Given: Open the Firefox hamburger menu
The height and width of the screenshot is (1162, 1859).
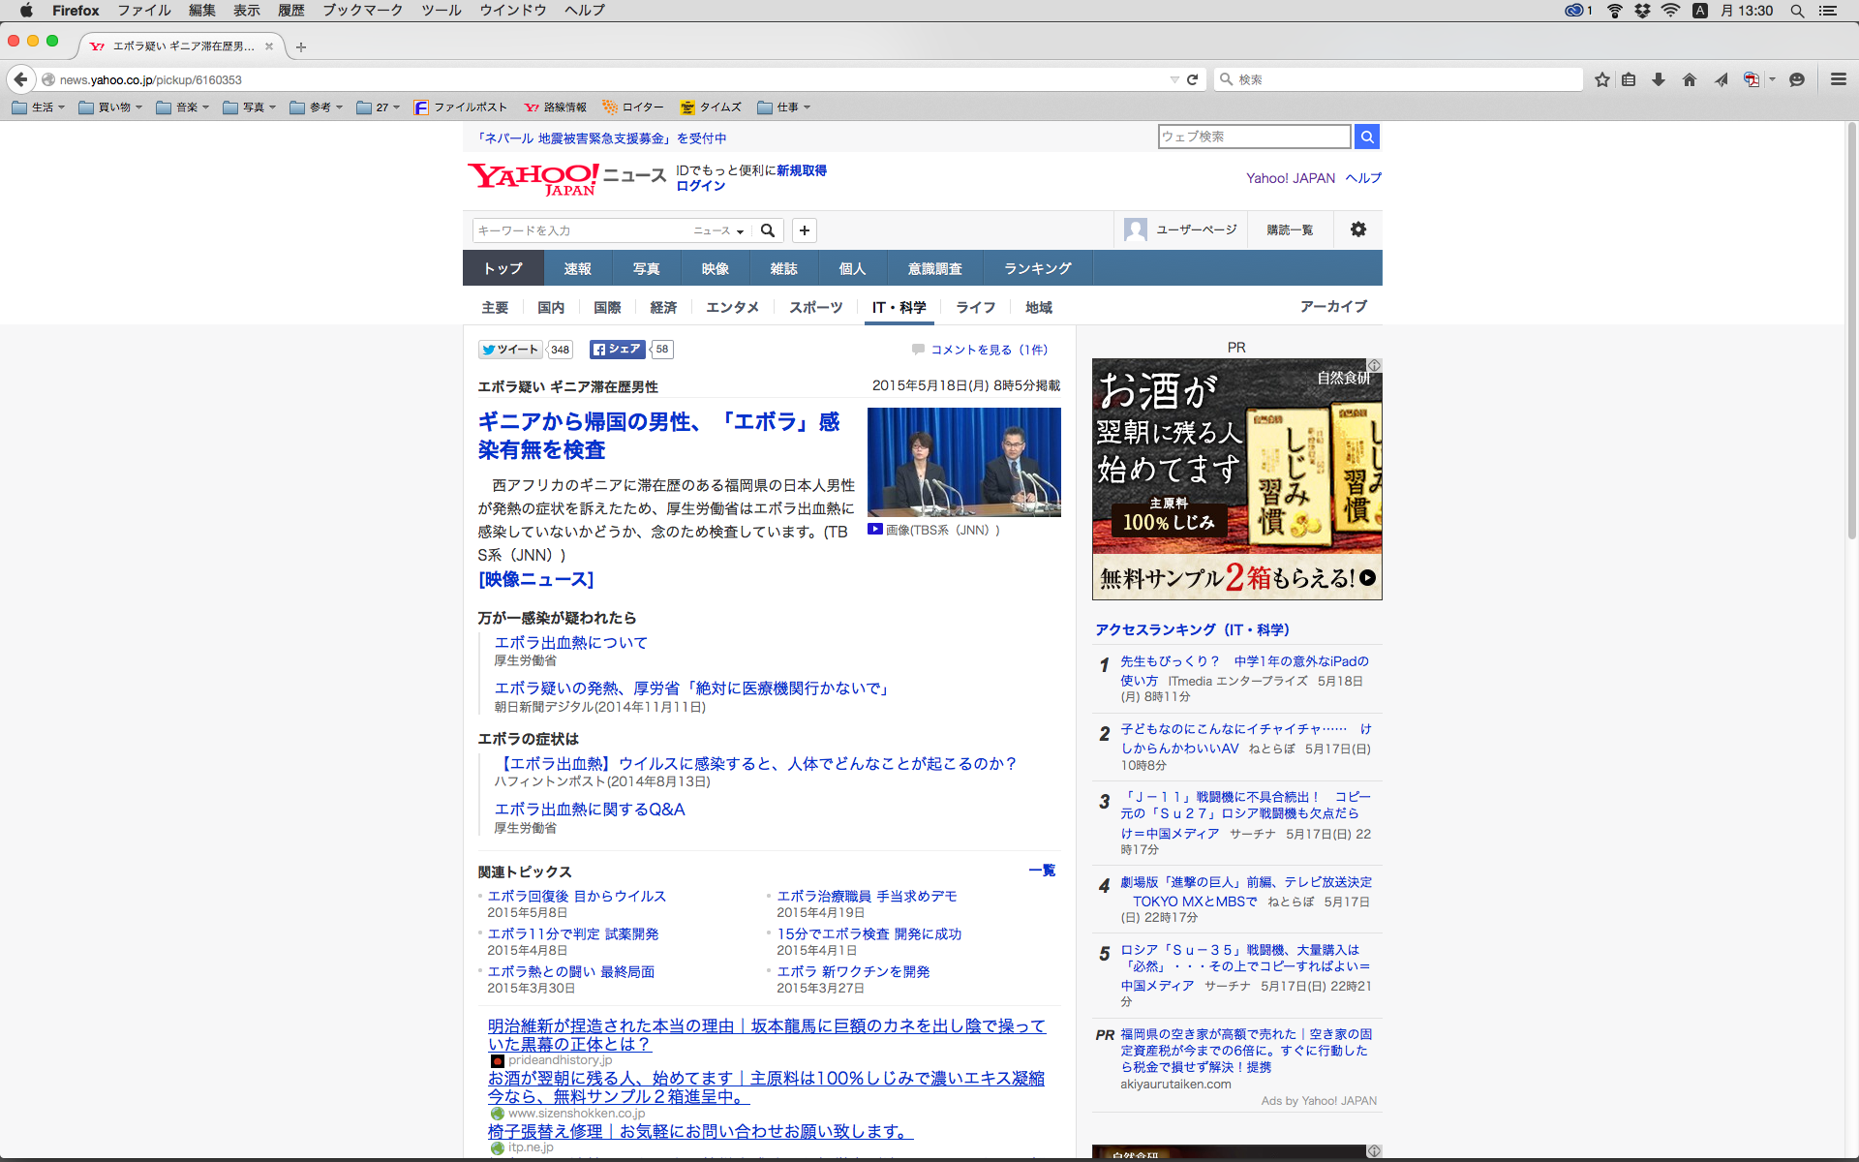Looking at the screenshot, I should point(1839,79).
